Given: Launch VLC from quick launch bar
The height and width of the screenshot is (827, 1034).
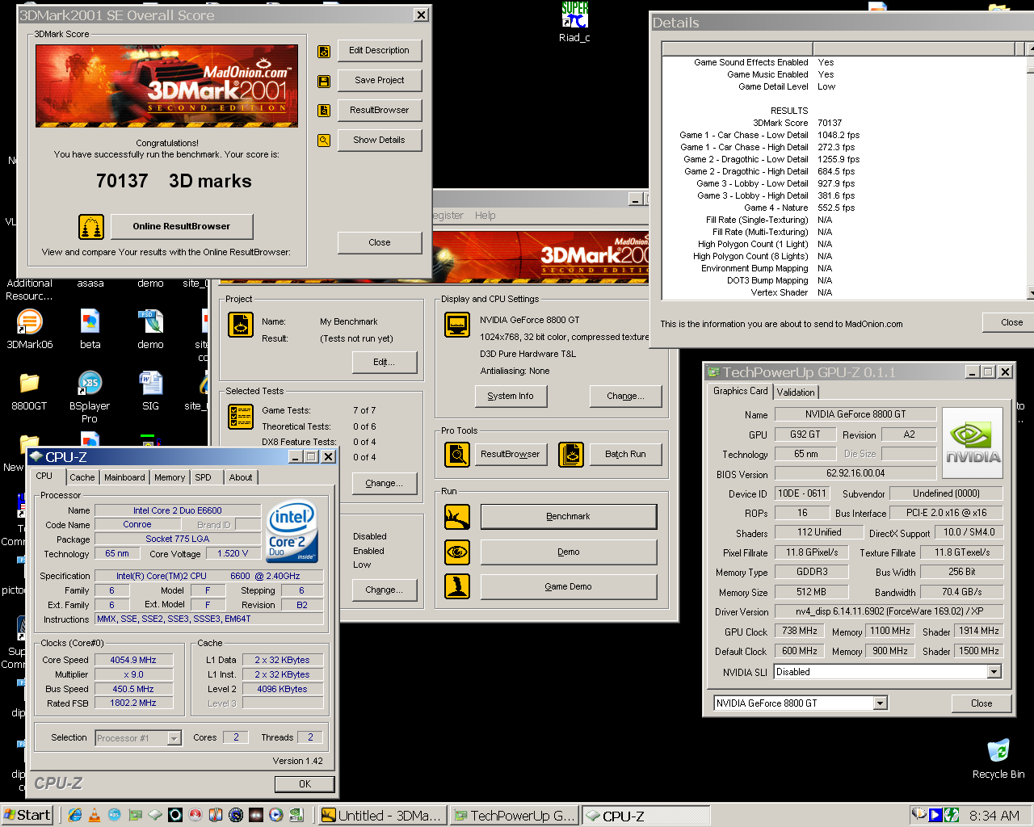Looking at the screenshot, I should pyautogui.click(x=95, y=815).
